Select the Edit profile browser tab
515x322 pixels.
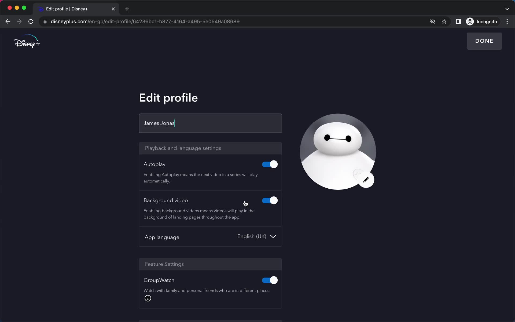pyautogui.click(x=76, y=9)
